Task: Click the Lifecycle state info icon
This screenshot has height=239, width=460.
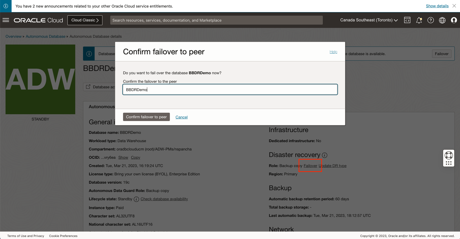Action: click(136, 199)
